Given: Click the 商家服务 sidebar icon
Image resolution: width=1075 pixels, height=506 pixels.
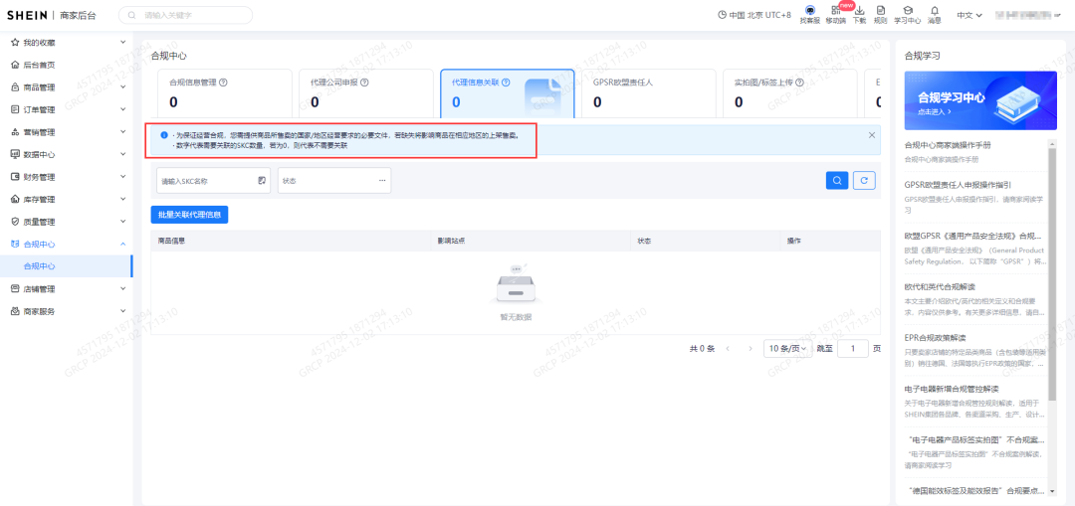Looking at the screenshot, I should click(15, 311).
